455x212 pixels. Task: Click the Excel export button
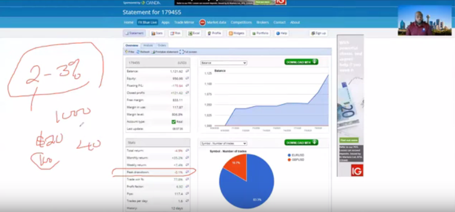pyautogui.click(x=194, y=33)
